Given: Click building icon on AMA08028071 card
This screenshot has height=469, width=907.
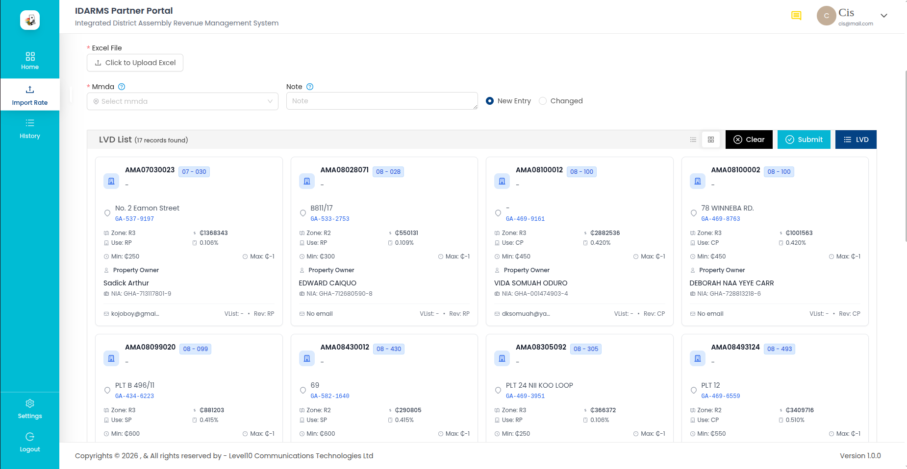Looking at the screenshot, I should click(x=307, y=181).
